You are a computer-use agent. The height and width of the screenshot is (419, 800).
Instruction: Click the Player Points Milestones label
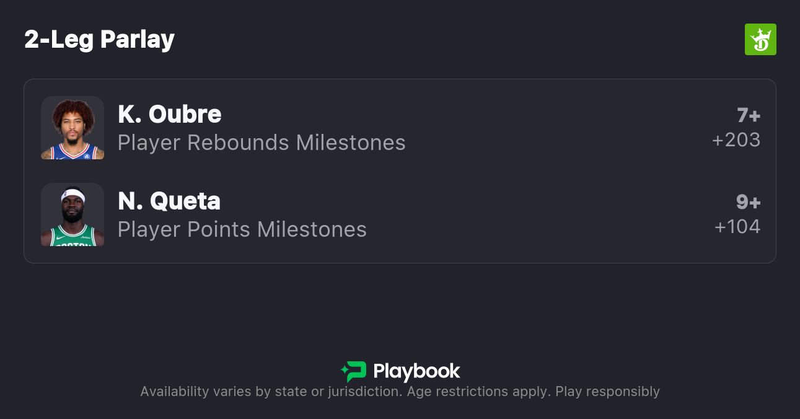pos(242,229)
